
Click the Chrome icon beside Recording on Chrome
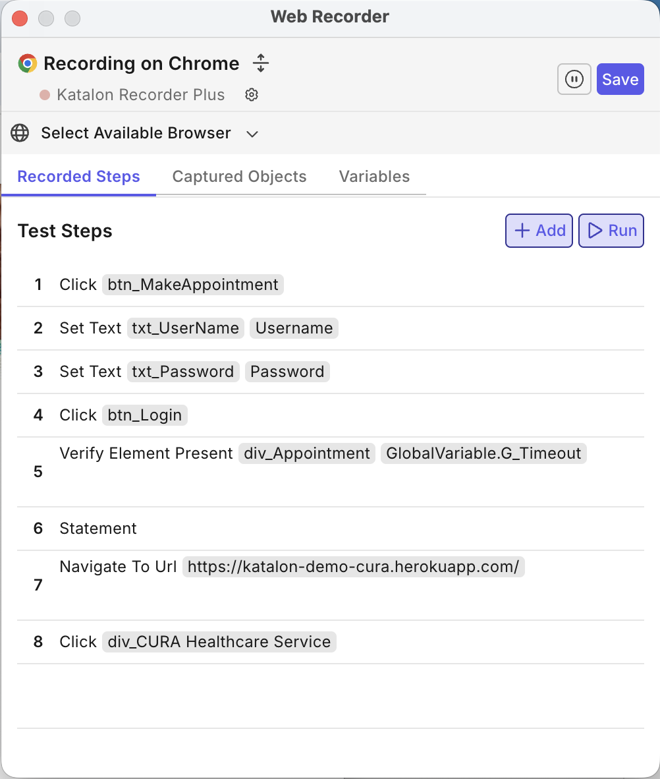click(x=27, y=63)
